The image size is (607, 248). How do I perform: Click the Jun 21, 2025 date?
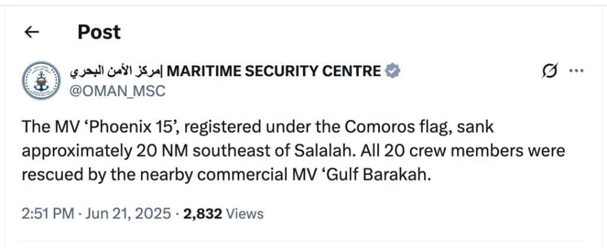click(128, 214)
